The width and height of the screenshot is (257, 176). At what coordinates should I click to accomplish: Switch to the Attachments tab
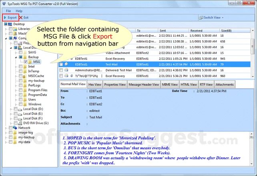point(225,85)
